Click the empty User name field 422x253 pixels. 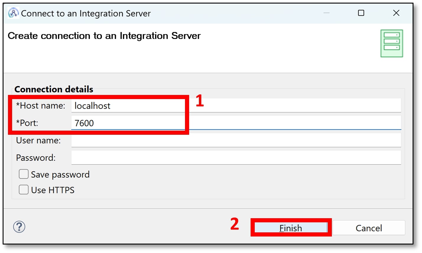(207, 140)
